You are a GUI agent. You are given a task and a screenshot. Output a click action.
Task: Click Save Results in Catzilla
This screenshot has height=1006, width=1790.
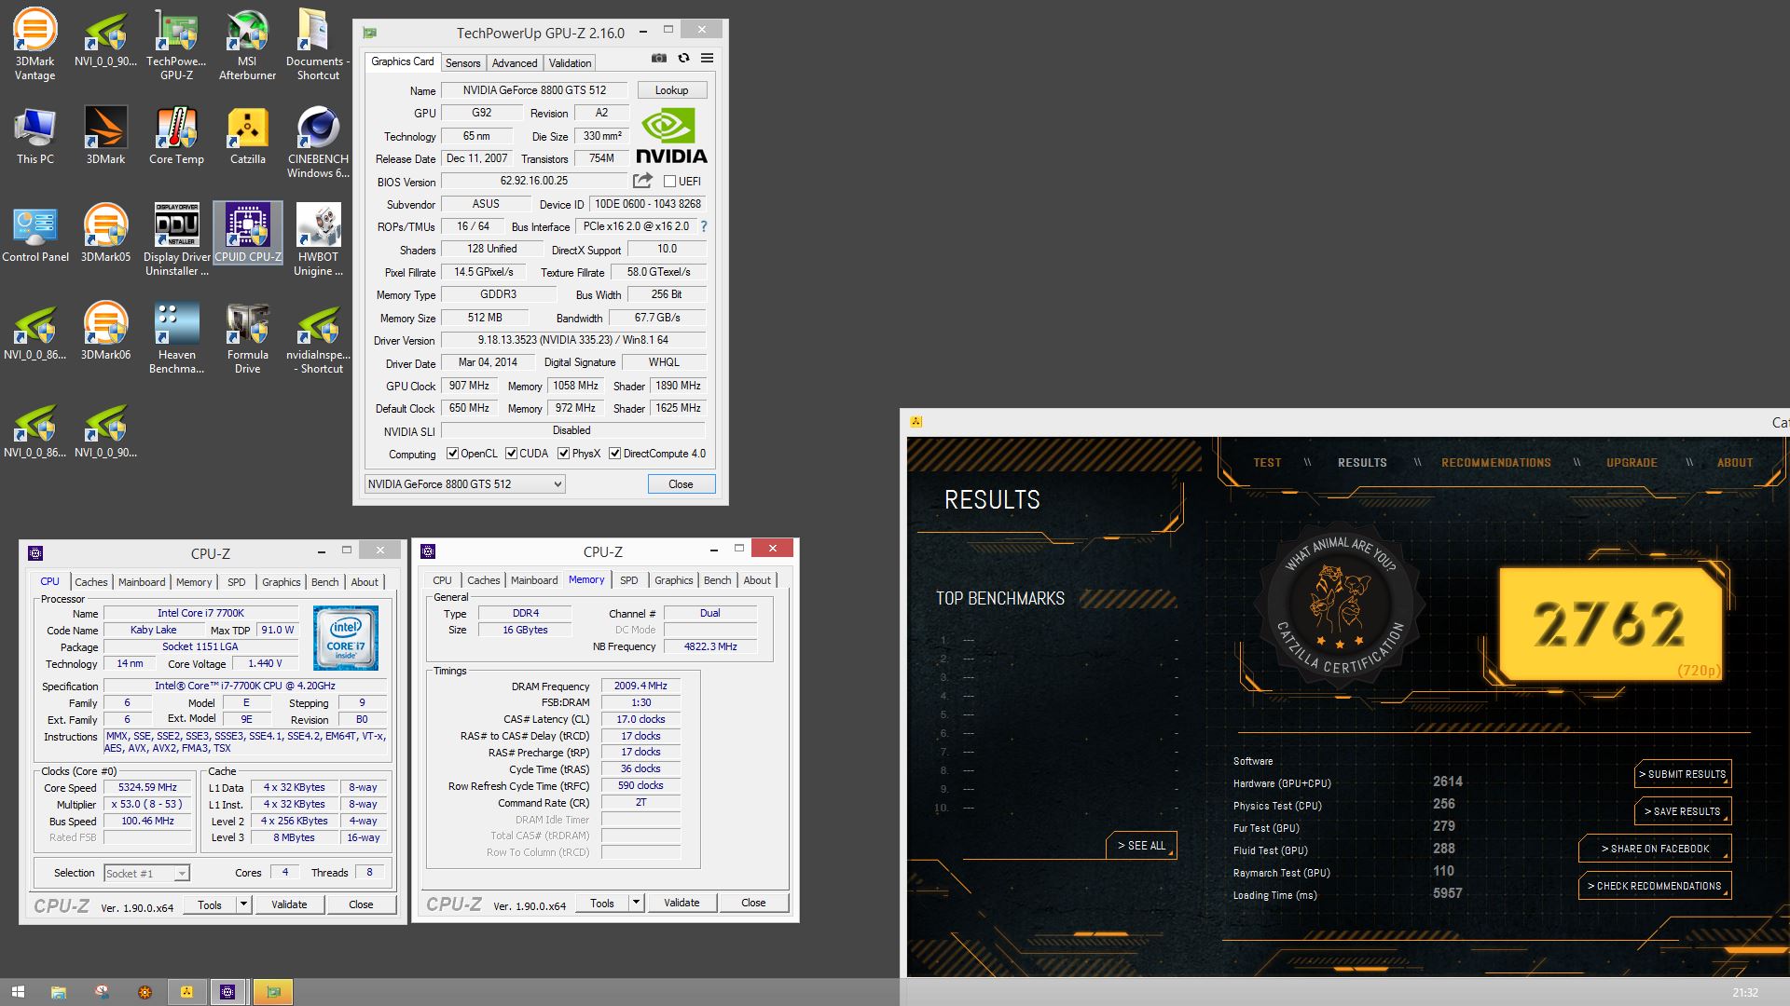(x=1683, y=811)
